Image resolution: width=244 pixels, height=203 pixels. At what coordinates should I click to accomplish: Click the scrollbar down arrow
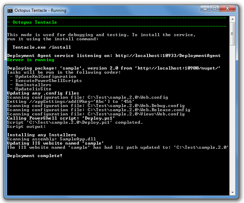(233, 193)
